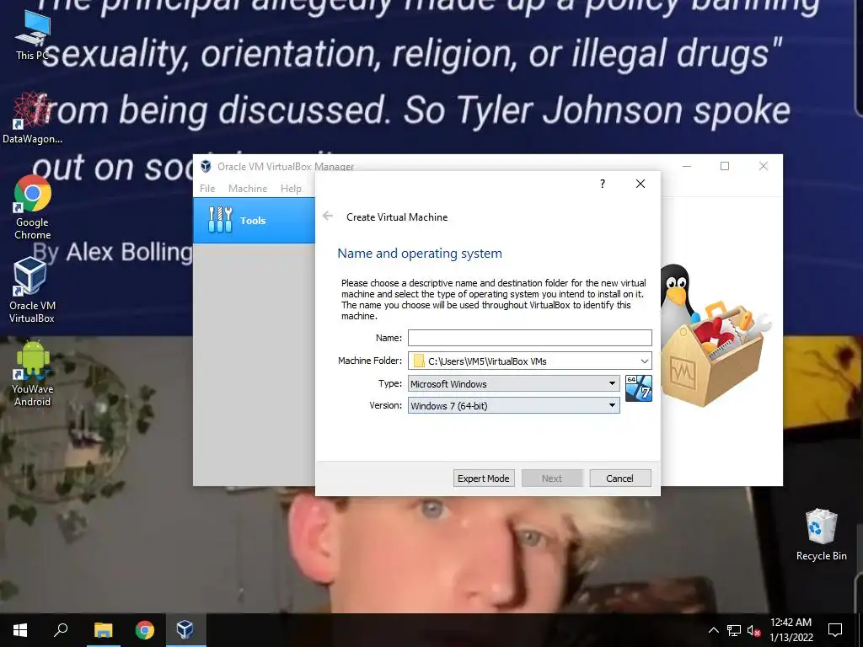Switch to Chrome on the taskbar
Screen dimensions: 863x647
point(144,630)
